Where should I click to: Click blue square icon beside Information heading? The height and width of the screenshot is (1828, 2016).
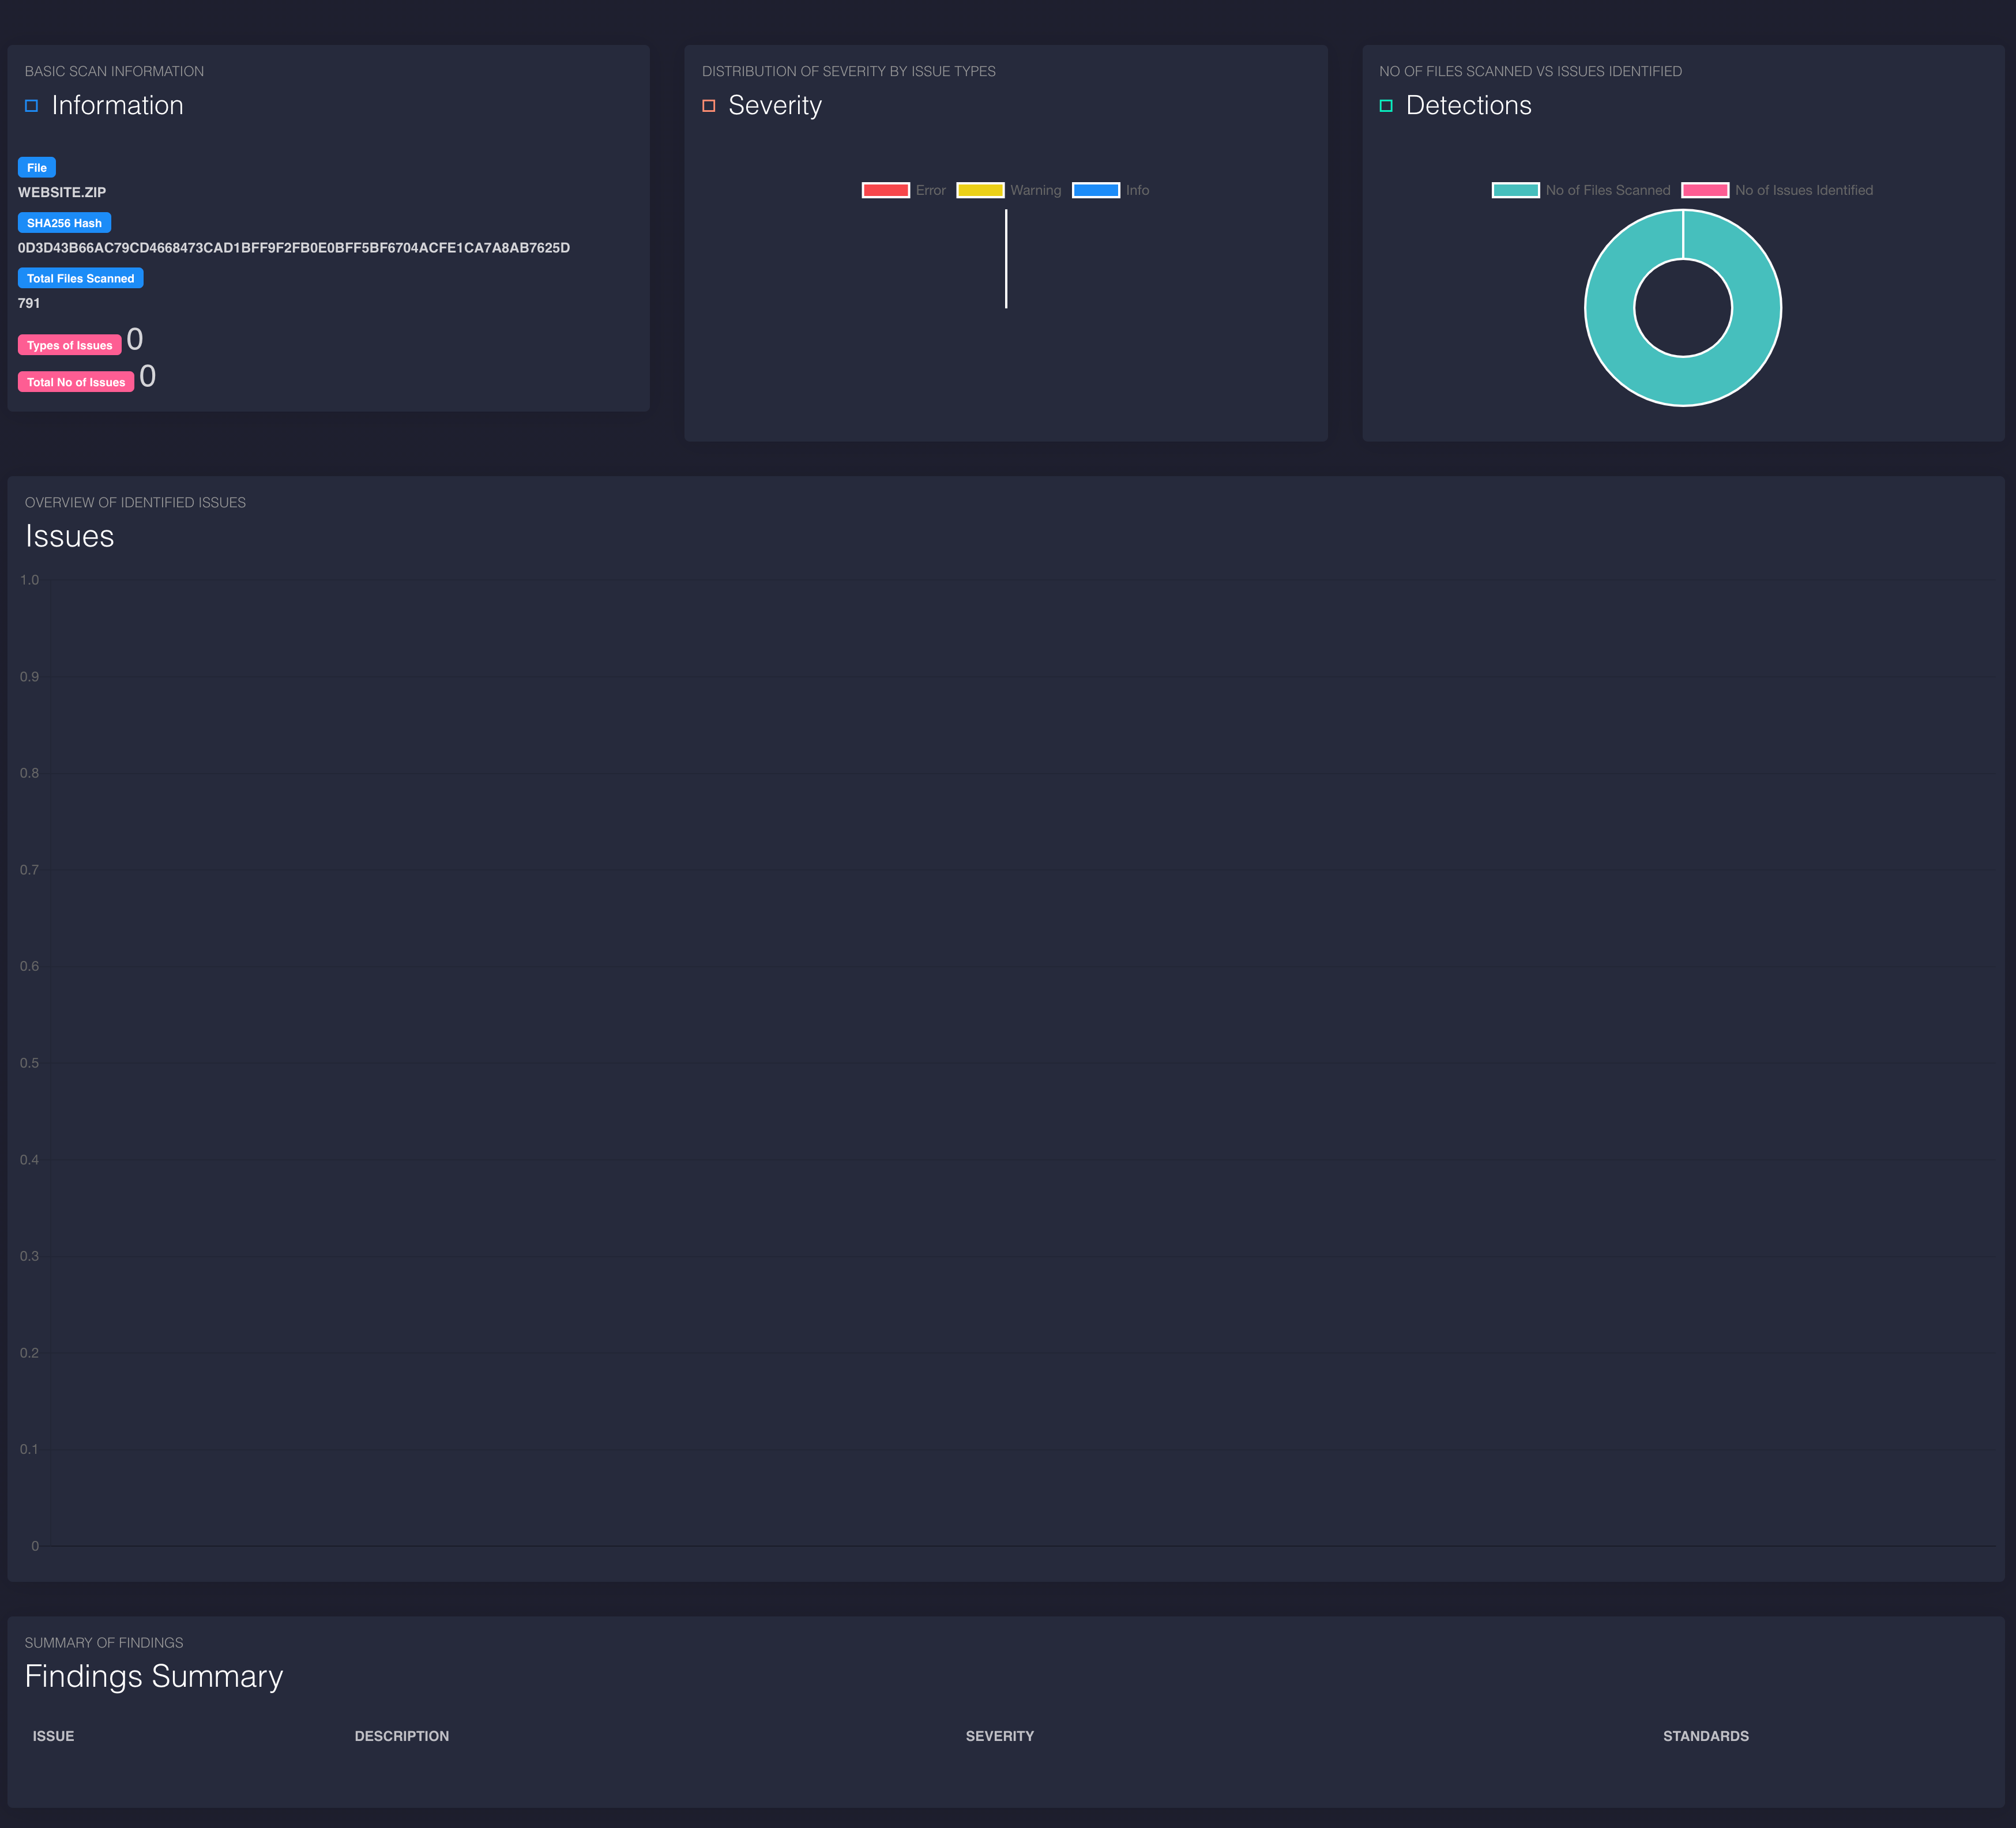pyautogui.click(x=31, y=106)
